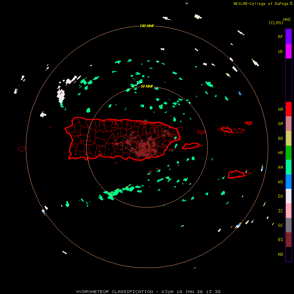The height and width of the screenshot is (294, 294).
Task: Click the BI brown legend swatch
Action: coord(288,240)
